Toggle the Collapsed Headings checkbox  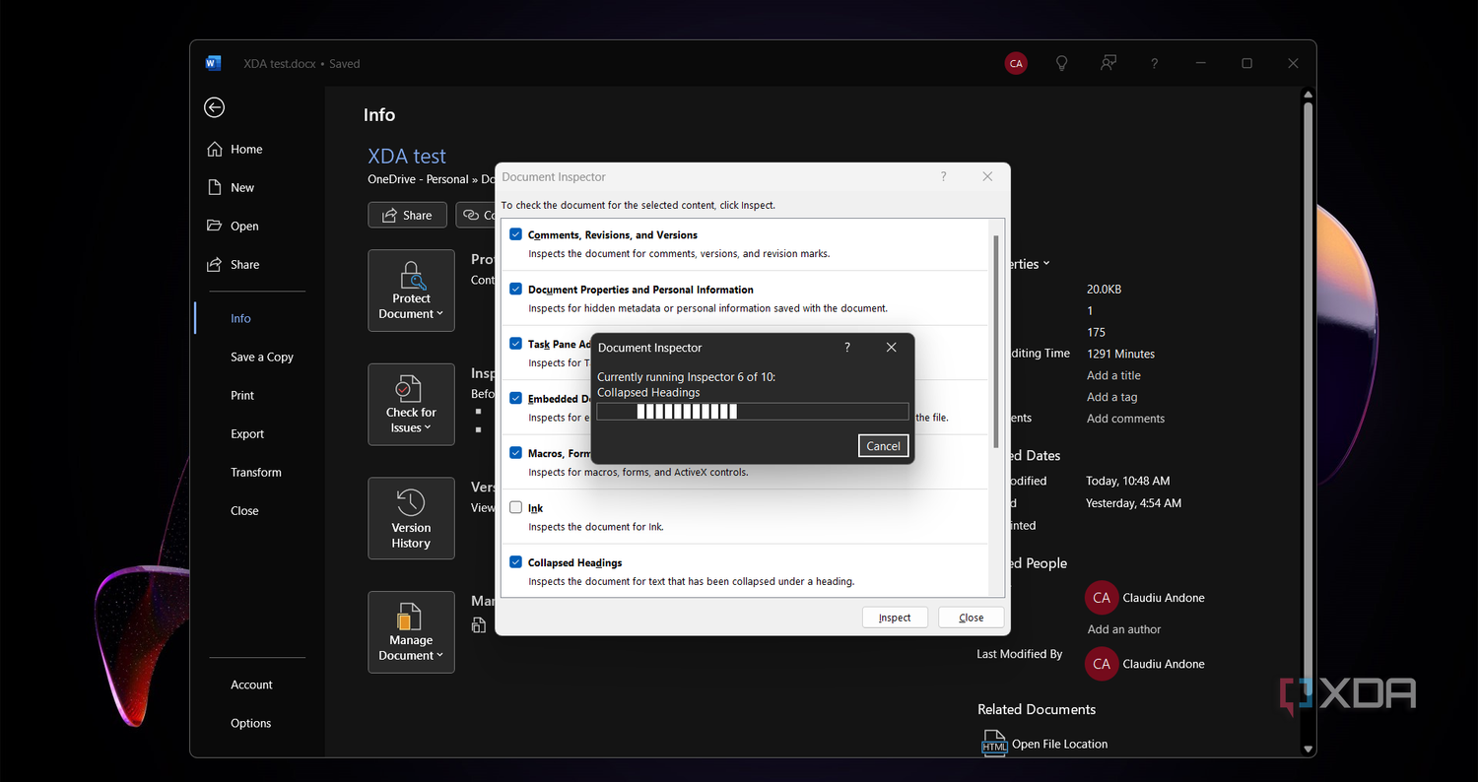tap(515, 562)
